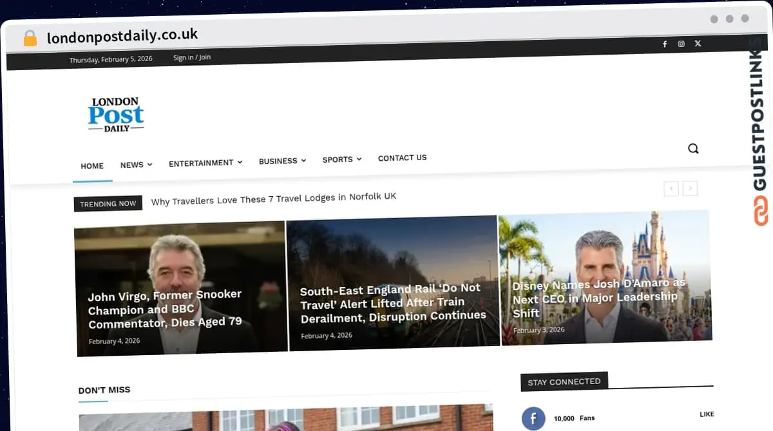Click the padlock icon in address bar
The width and height of the screenshot is (773, 431).
coord(30,38)
